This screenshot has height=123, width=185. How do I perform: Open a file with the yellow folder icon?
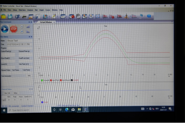coord(3,16)
